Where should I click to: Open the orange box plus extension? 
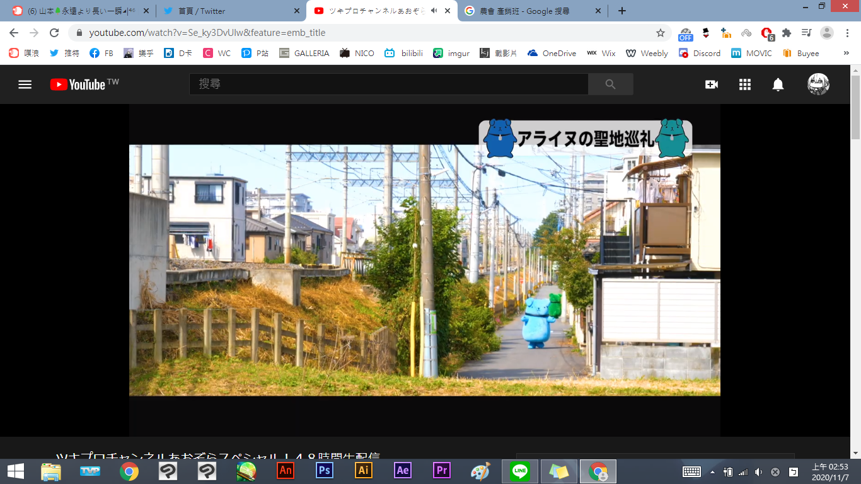click(x=726, y=33)
